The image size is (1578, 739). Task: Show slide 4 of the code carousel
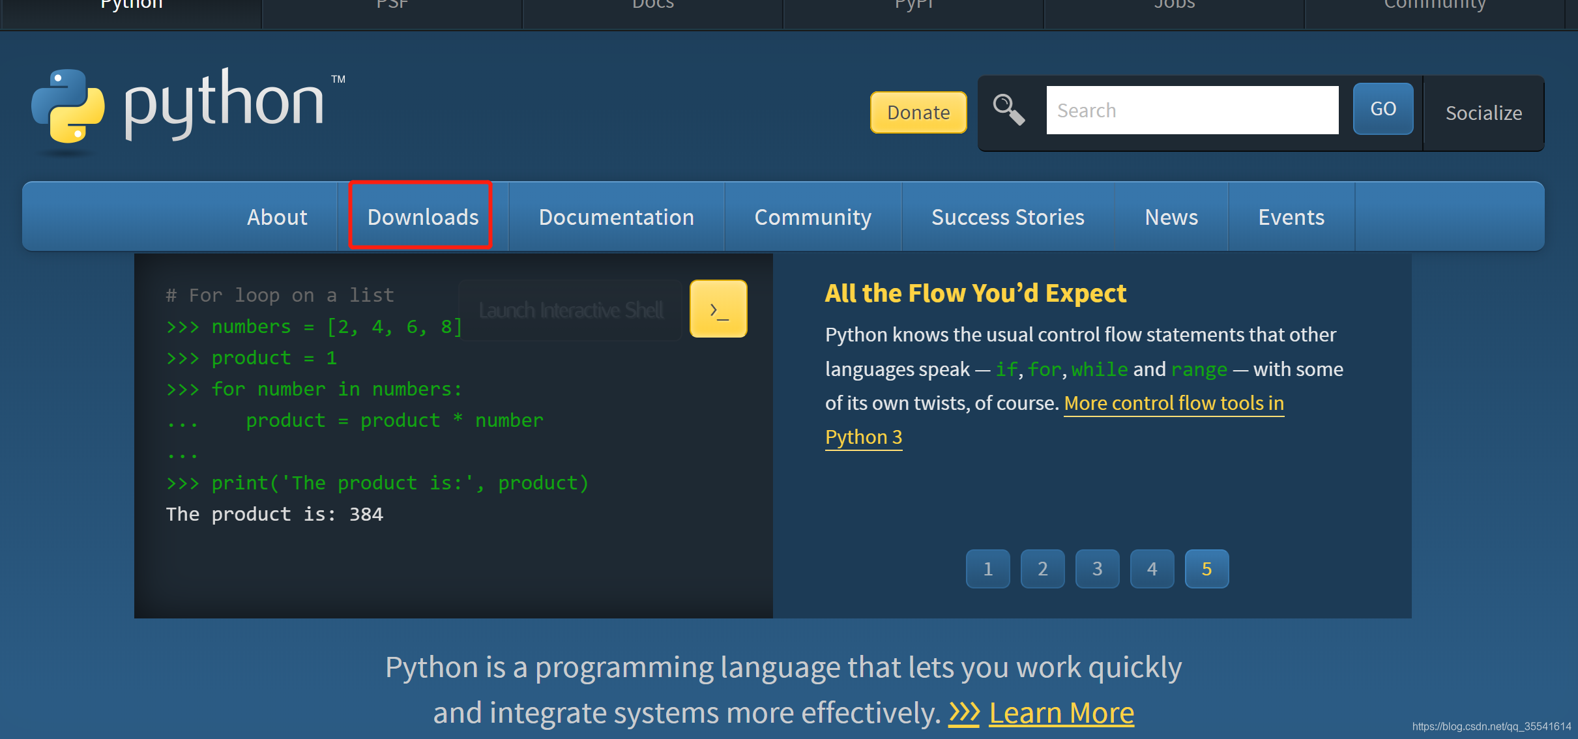click(x=1152, y=569)
